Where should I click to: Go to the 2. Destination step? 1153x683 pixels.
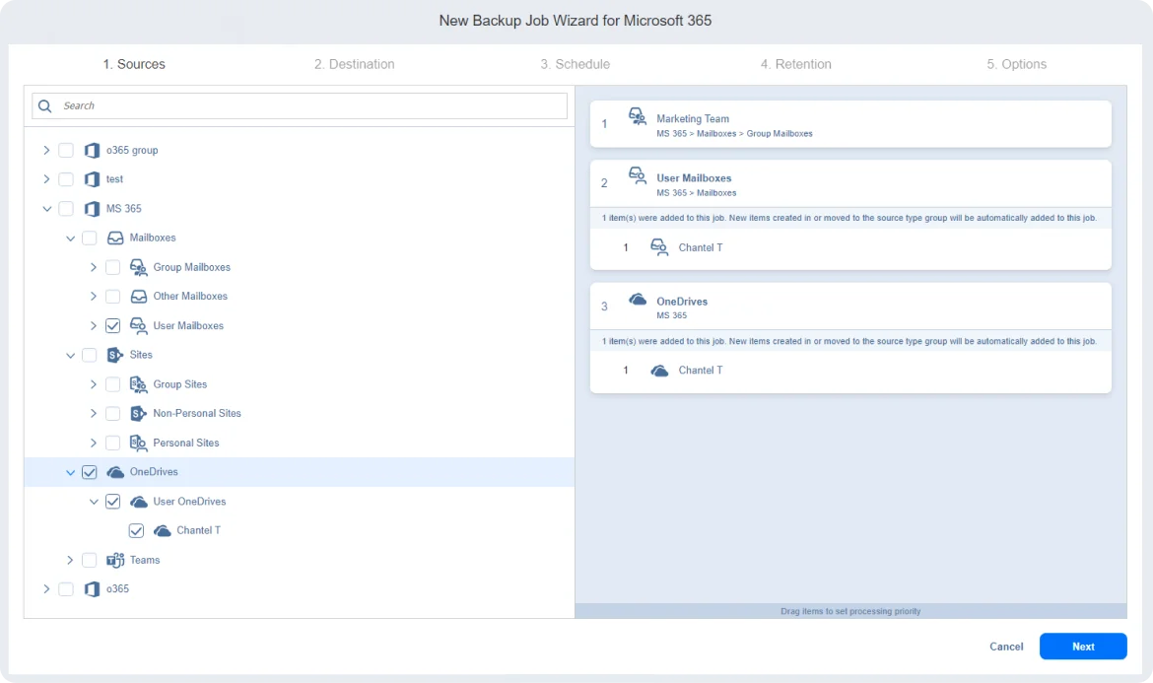(354, 64)
